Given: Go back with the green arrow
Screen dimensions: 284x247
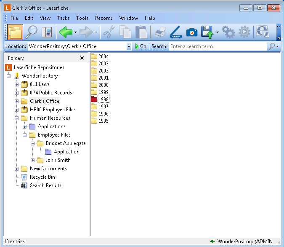Looking at the screenshot, I should (66, 32).
